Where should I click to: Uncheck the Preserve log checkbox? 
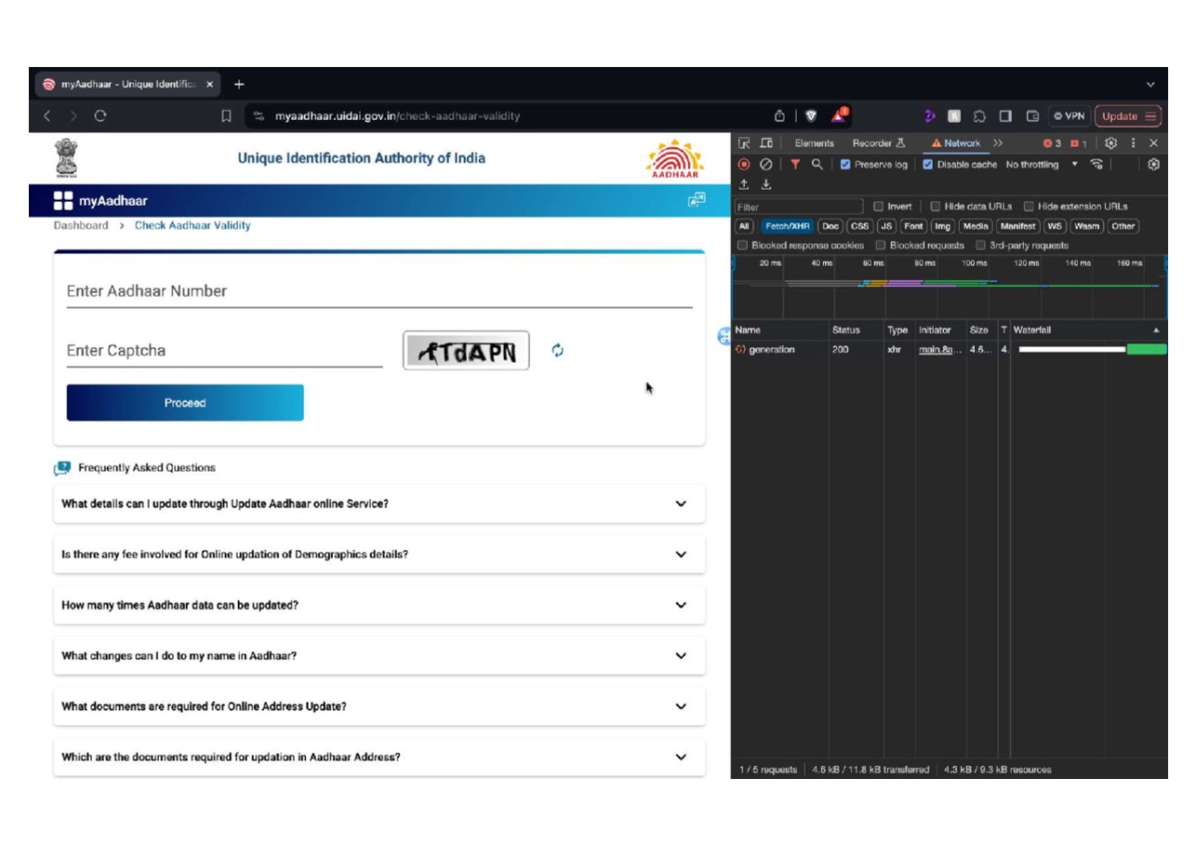(845, 165)
